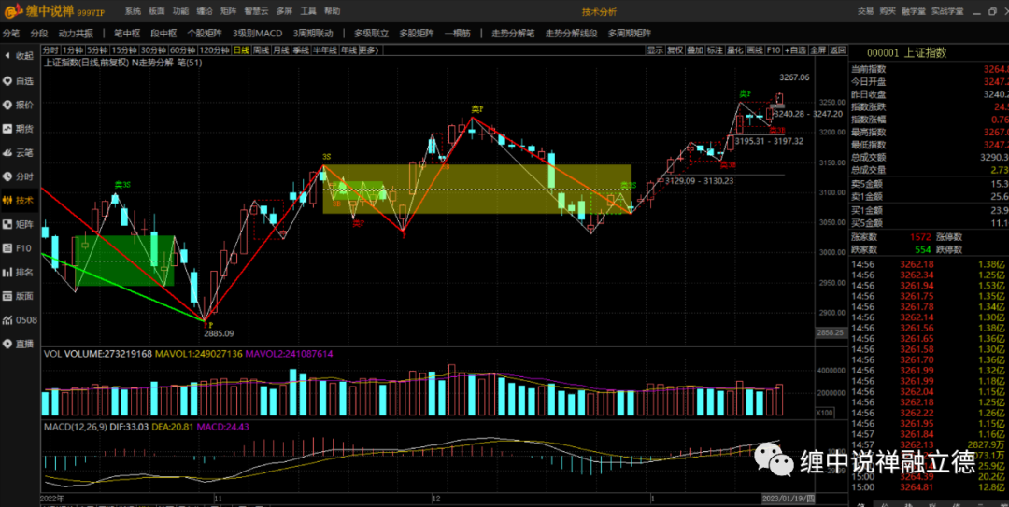Screen dimensions: 1009x507
Task: Switch to the 月线 monthly tab
Action: pos(280,50)
